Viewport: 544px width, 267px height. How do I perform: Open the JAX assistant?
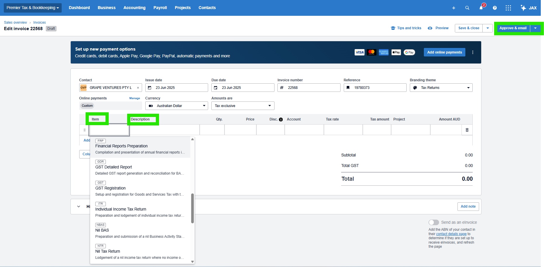coord(529,8)
